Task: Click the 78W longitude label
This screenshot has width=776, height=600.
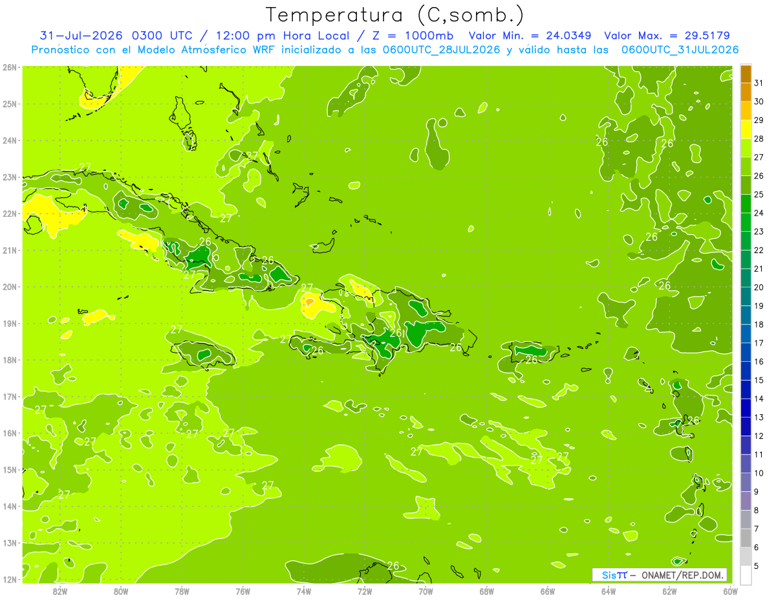Action: click(182, 590)
